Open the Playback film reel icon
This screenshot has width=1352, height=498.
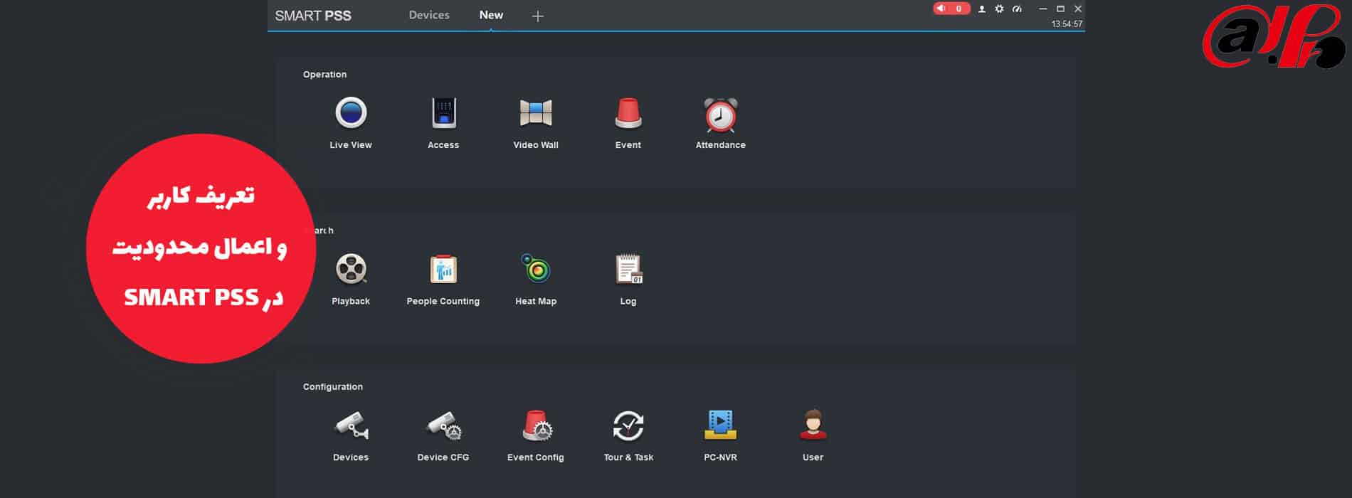pyautogui.click(x=351, y=269)
